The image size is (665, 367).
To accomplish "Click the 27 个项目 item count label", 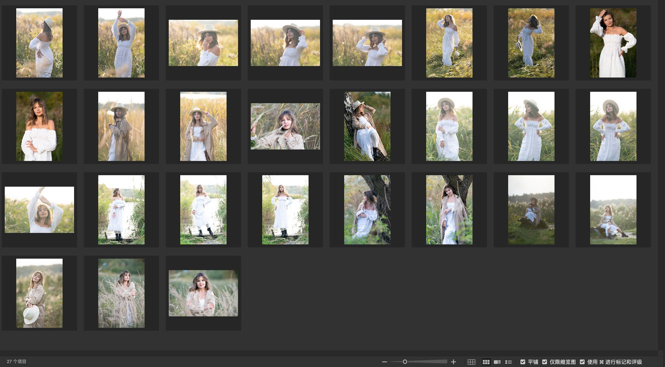I will 17,362.
